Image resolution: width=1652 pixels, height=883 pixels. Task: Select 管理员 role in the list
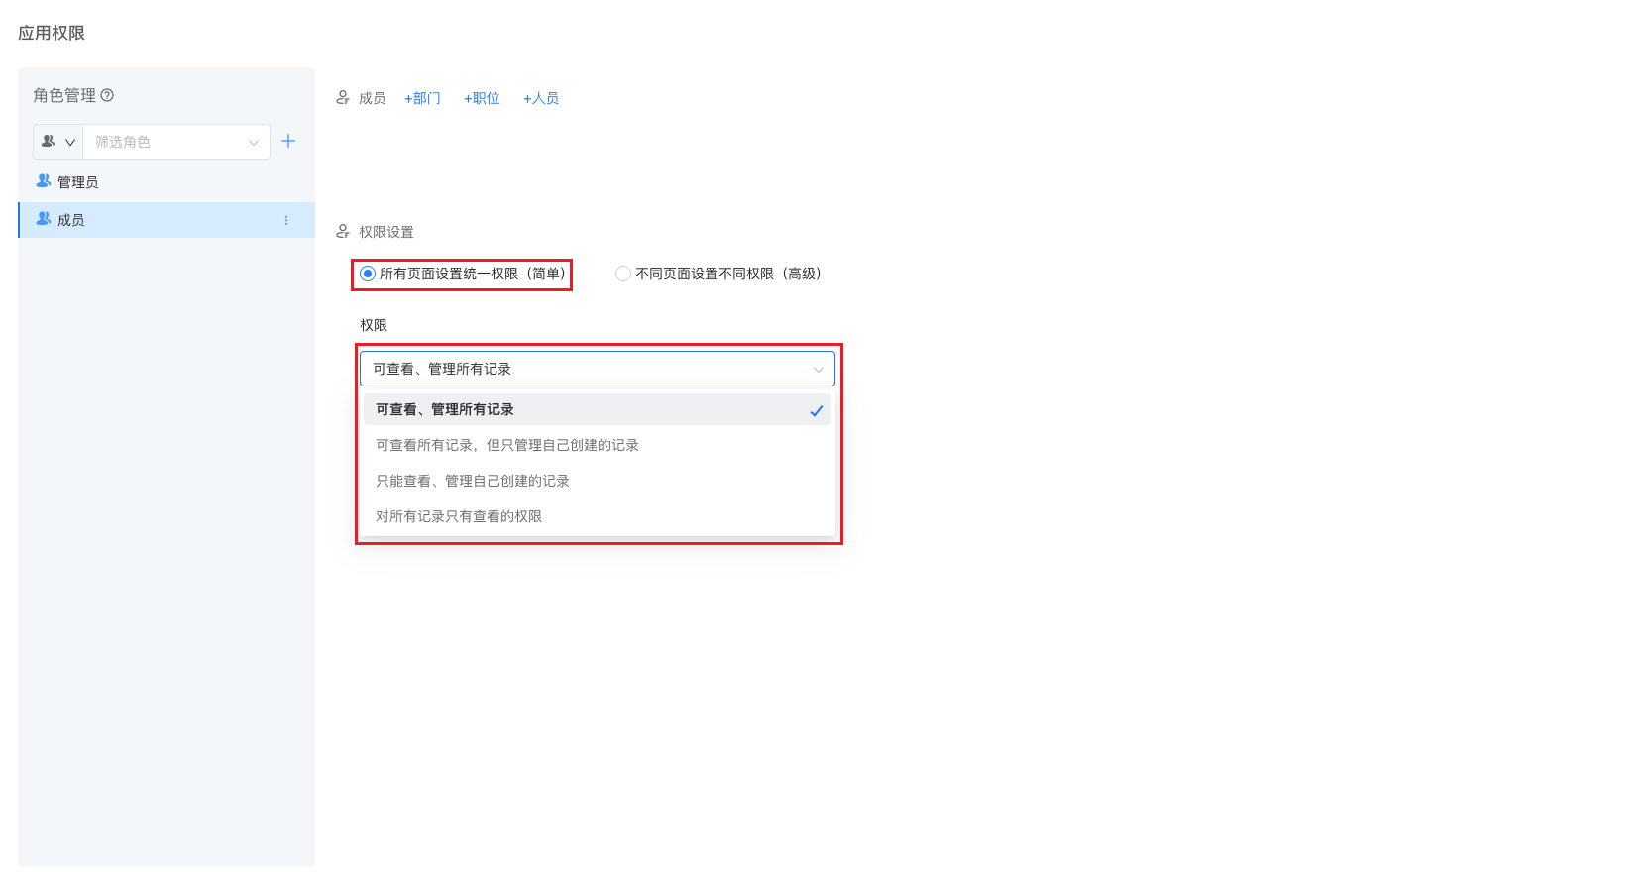coord(78,182)
